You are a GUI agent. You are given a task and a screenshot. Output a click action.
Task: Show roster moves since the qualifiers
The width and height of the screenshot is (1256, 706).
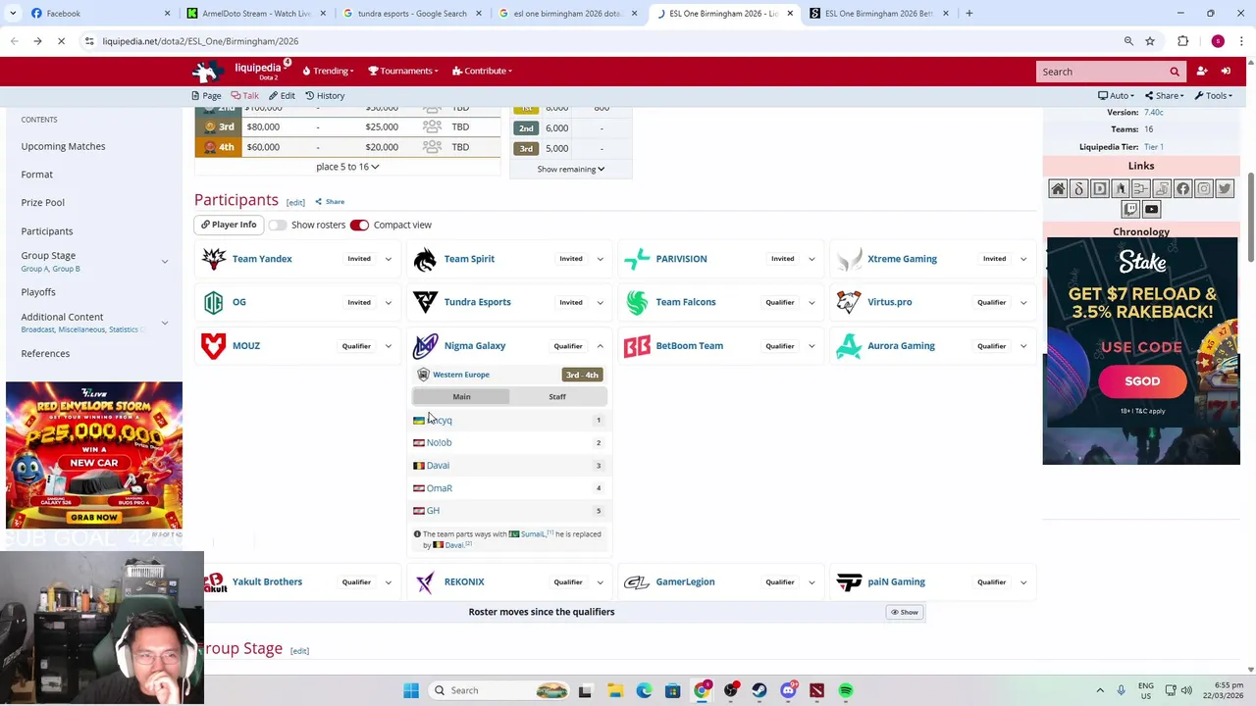[904, 612]
